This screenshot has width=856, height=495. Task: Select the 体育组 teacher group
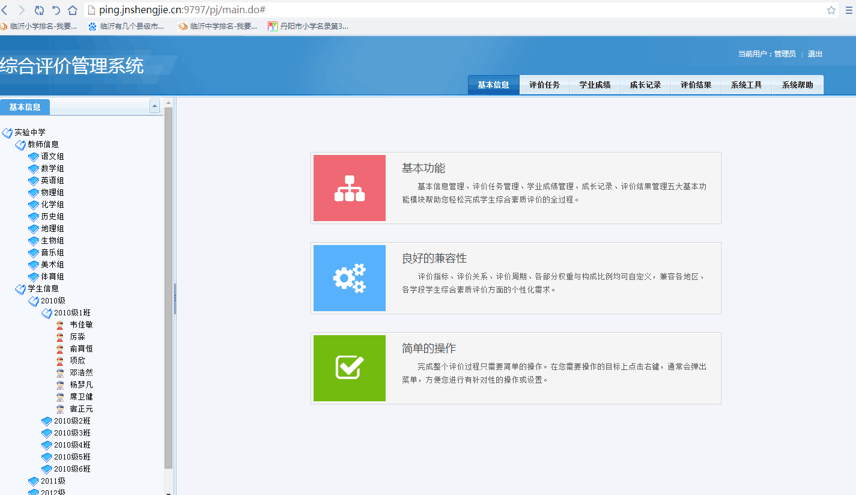(x=52, y=277)
